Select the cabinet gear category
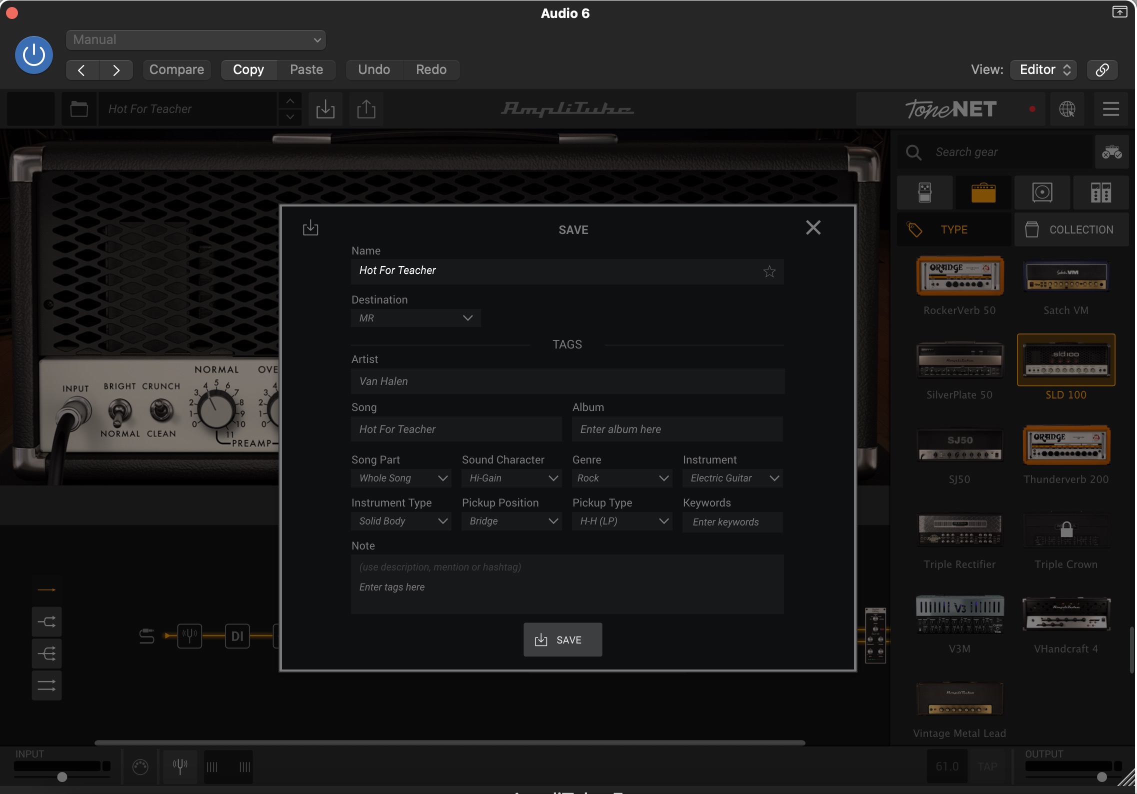Image resolution: width=1137 pixels, height=794 pixels. [1042, 192]
